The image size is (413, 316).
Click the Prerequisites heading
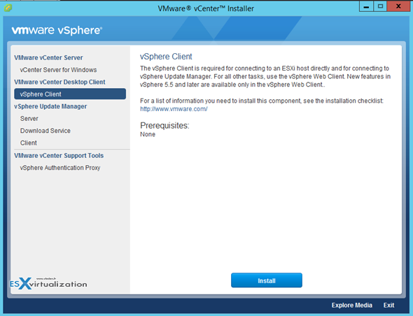(x=164, y=126)
